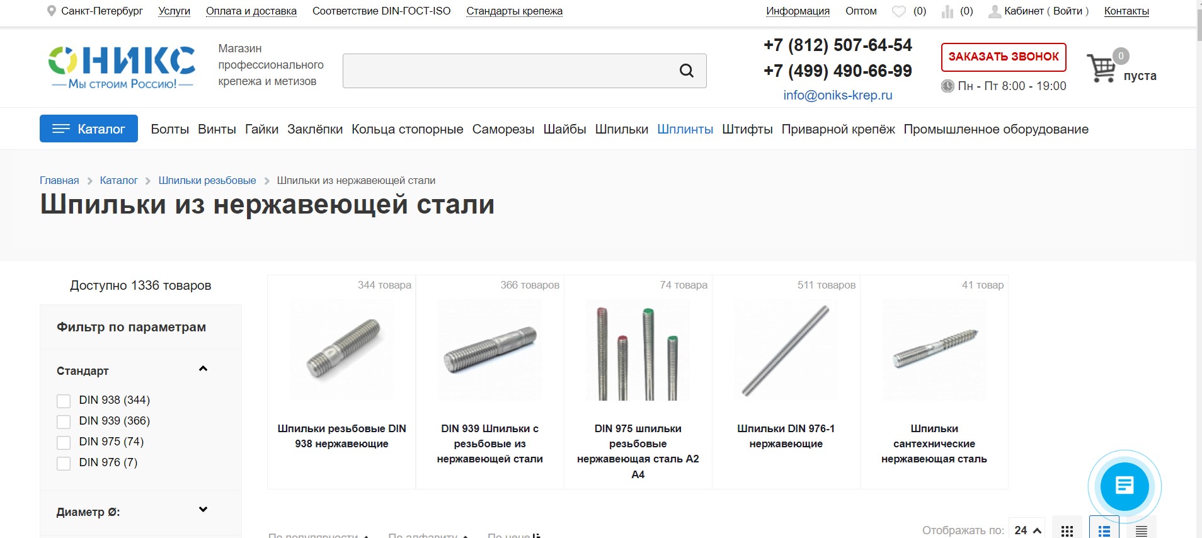Click the search magnifier icon
1202x538 pixels.
coord(686,71)
